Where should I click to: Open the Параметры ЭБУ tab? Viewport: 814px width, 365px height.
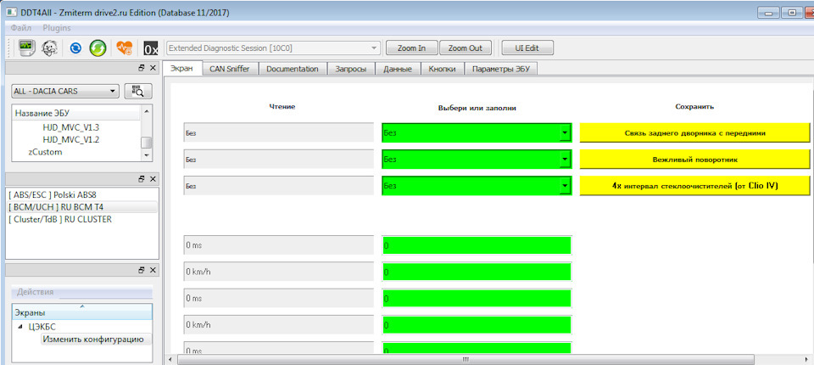pyautogui.click(x=501, y=69)
